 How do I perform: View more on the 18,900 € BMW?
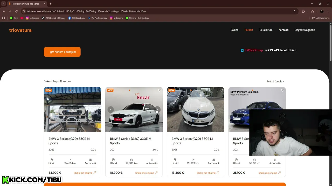point(146,173)
